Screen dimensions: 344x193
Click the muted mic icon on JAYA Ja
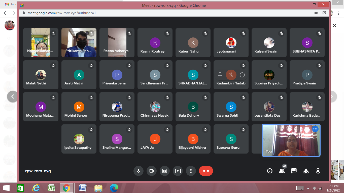click(167, 130)
